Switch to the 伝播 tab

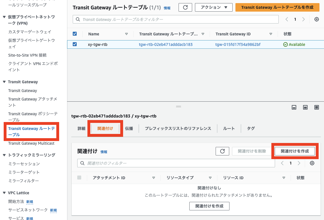[x=129, y=128]
